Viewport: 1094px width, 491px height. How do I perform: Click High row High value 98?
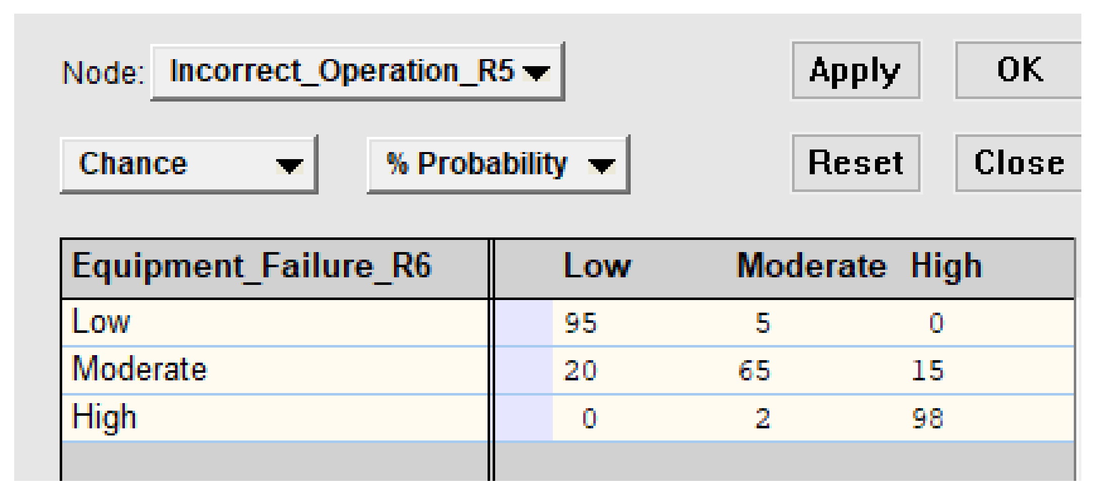point(927,418)
